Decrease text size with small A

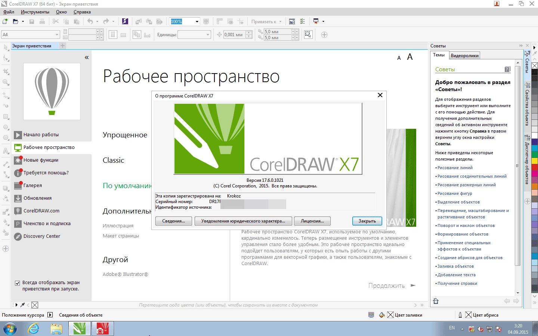399,58
